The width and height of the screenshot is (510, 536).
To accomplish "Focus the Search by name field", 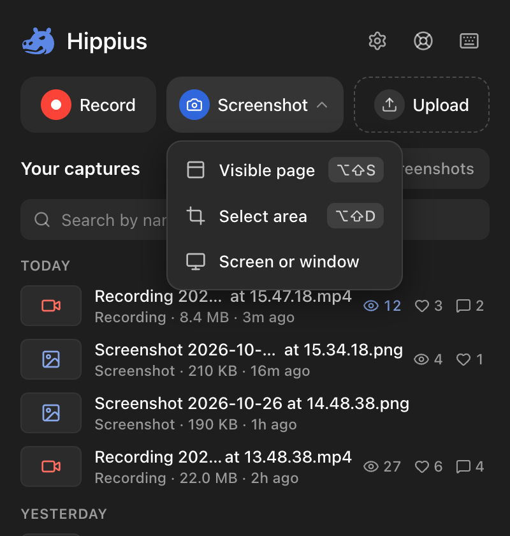I will (255, 220).
